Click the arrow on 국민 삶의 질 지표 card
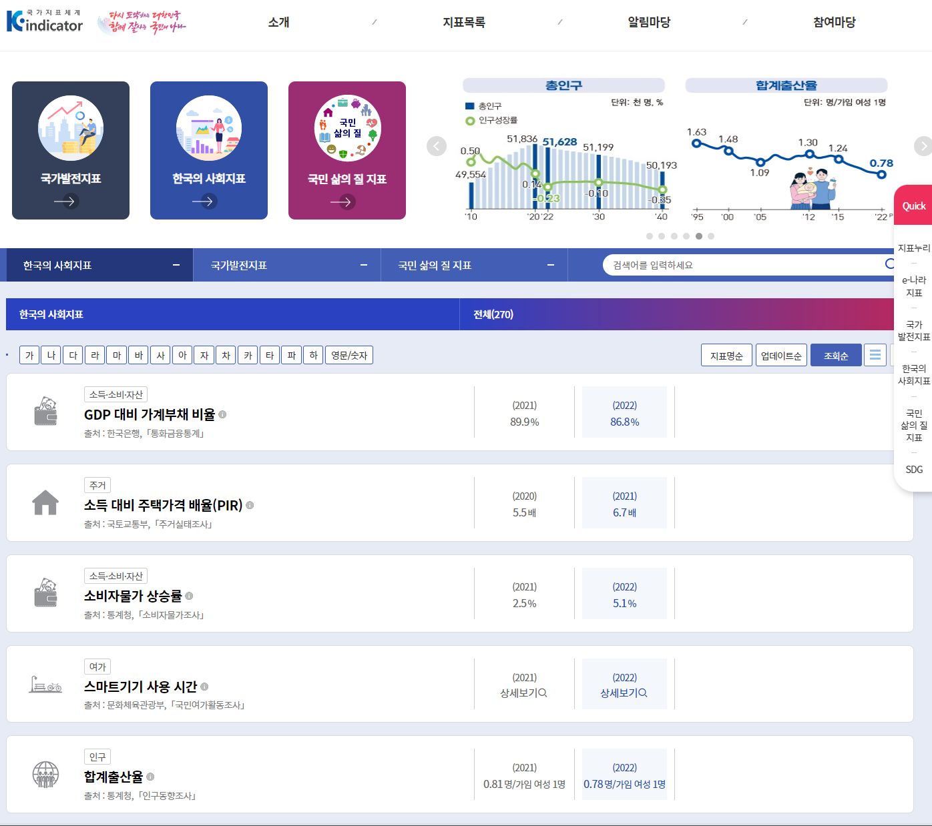Screen dimensions: 932x826 [x=343, y=201]
